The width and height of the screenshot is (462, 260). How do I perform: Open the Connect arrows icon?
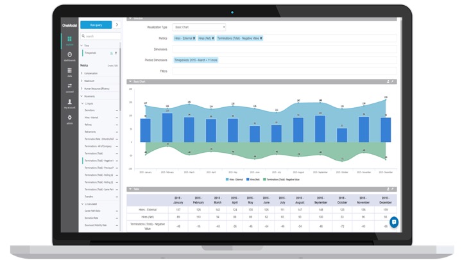[69, 87]
